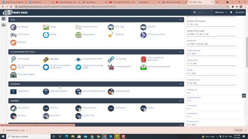Switch to the Channel dashboard tab
This screenshot has height=139, width=248.
[68, 2]
